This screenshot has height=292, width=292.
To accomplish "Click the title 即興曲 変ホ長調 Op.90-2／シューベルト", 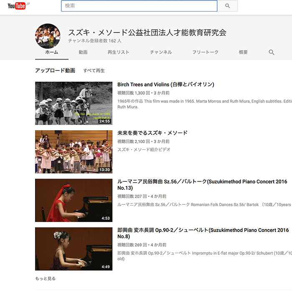I will [x=203, y=233].
